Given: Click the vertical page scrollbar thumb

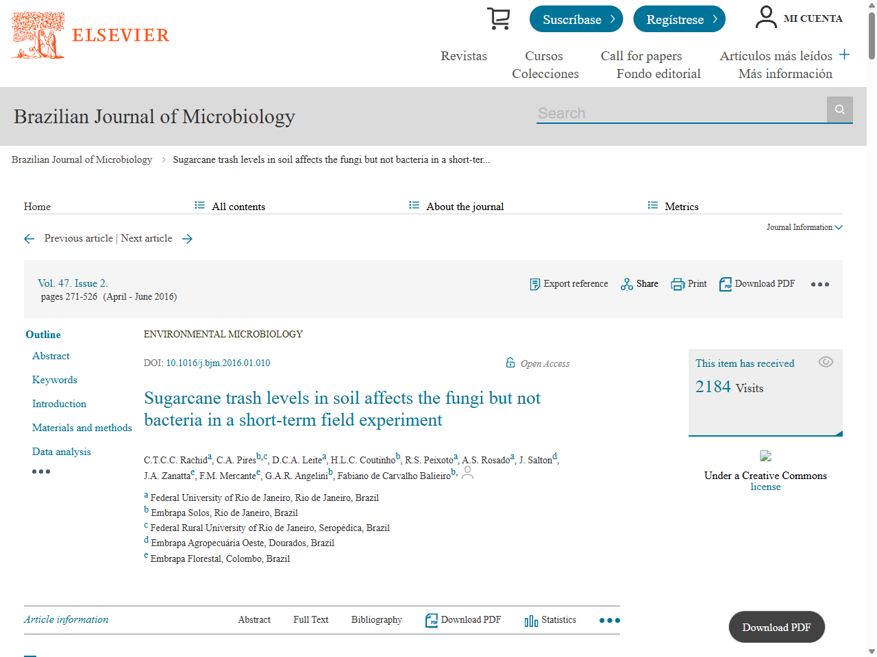Looking at the screenshot, I should (872, 34).
